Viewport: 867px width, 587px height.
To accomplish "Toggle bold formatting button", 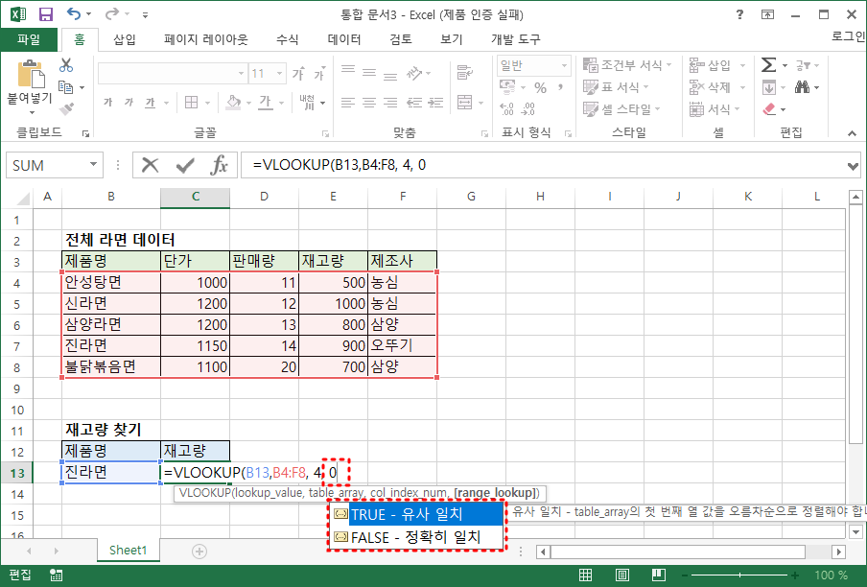I will (107, 103).
